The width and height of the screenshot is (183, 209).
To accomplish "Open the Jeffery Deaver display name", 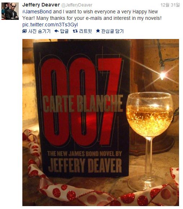I will (x=41, y=5).
